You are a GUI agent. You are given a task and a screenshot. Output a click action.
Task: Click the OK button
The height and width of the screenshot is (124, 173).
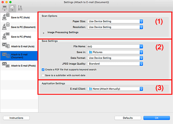point(157,118)
